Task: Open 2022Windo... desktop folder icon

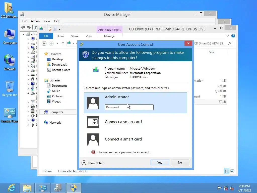Action: click(x=9, y=10)
